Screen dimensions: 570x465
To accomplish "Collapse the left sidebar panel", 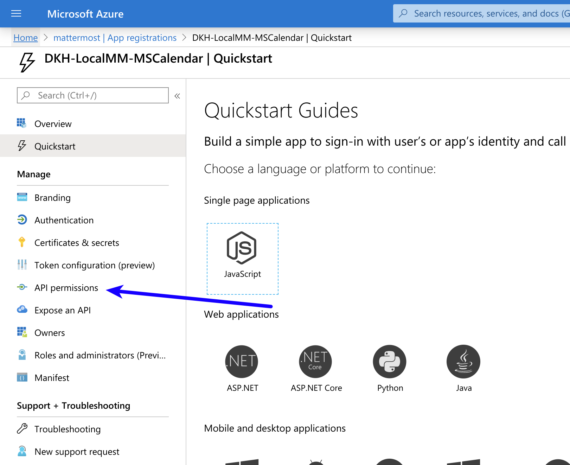I will pos(177,95).
